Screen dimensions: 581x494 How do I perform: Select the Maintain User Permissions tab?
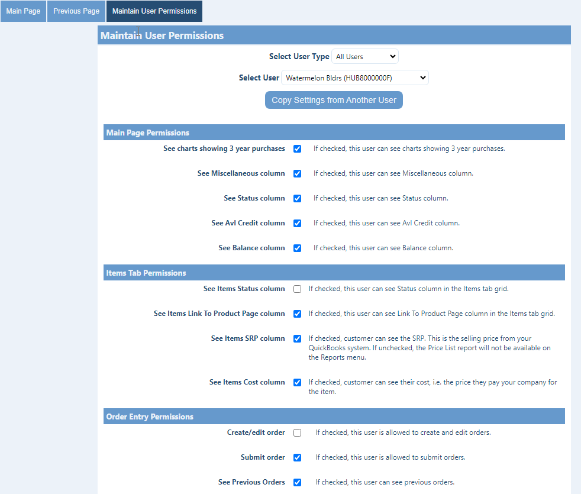[154, 11]
